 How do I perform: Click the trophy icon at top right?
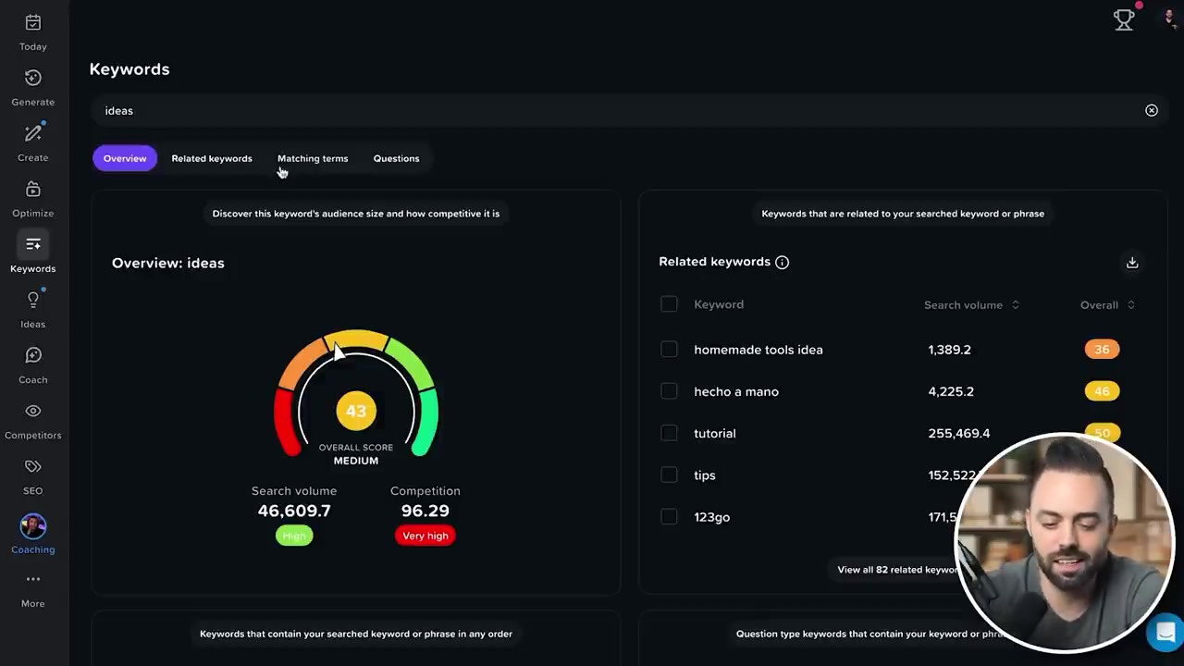pos(1124,19)
